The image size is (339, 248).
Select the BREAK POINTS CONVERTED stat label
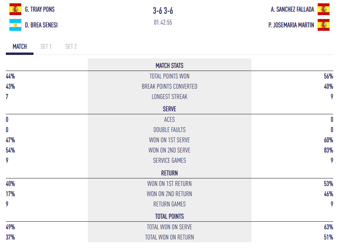(x=169, y=87)
